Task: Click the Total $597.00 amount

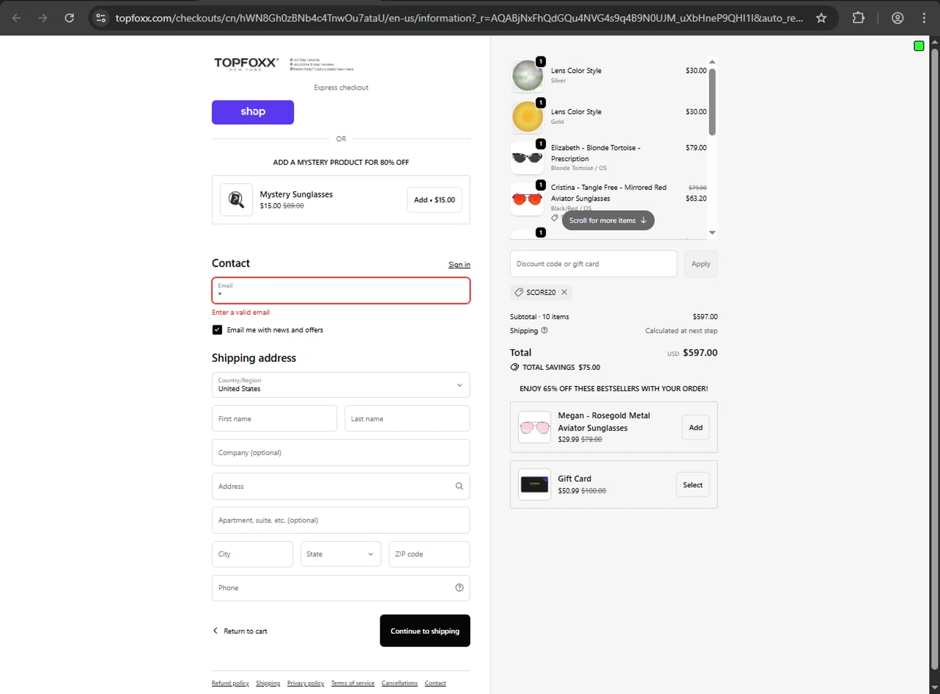Action: click(x=700, y=353)
